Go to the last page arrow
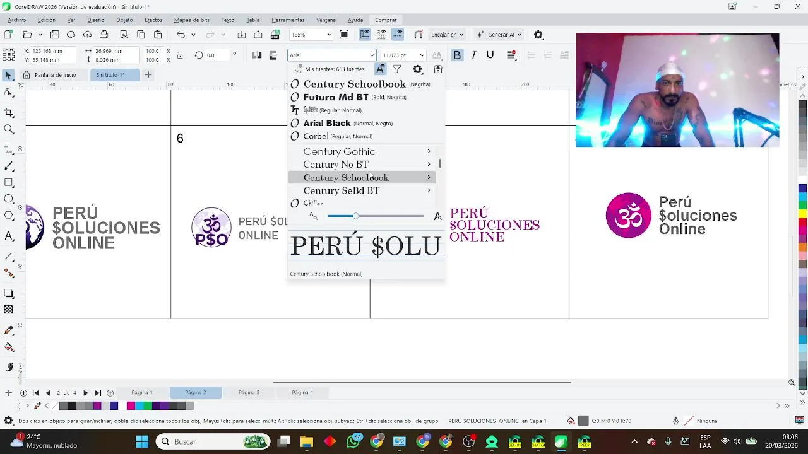Image resolution: width=808 pixels, height=454 pixels. point(97,393)
